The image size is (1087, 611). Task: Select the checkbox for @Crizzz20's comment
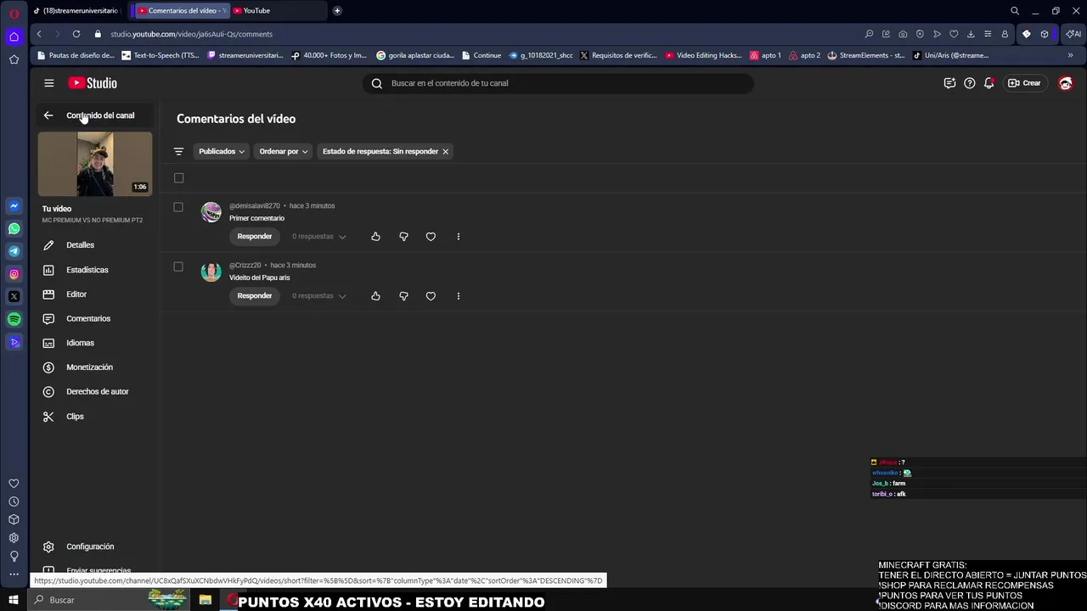tap(178, 266)
